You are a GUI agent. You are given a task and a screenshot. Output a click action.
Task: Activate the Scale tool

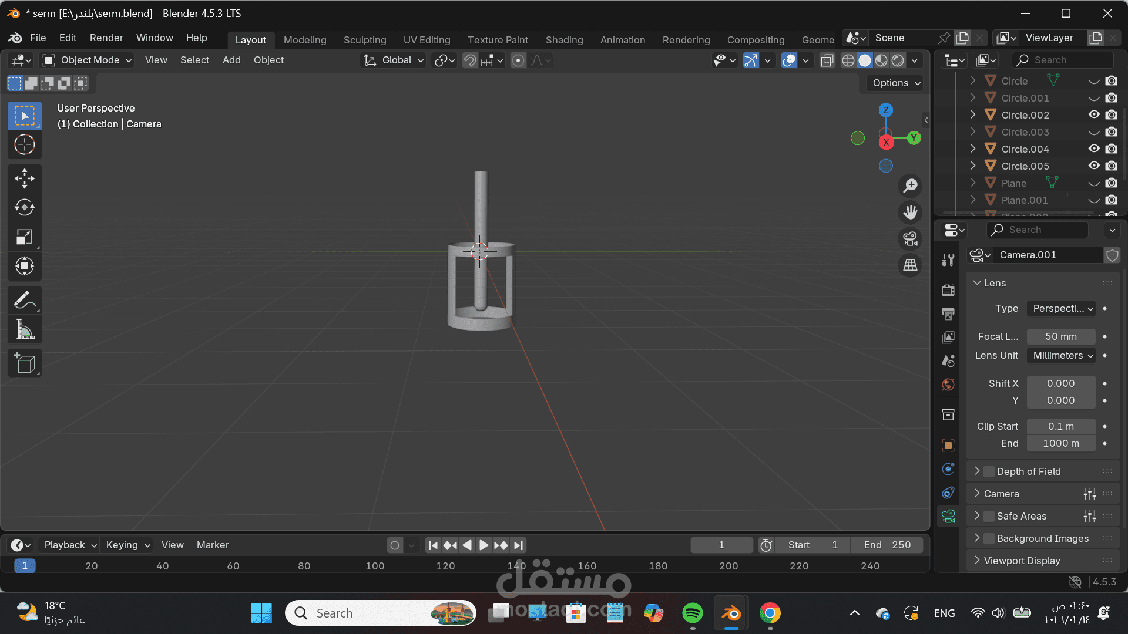click(24, 237)
